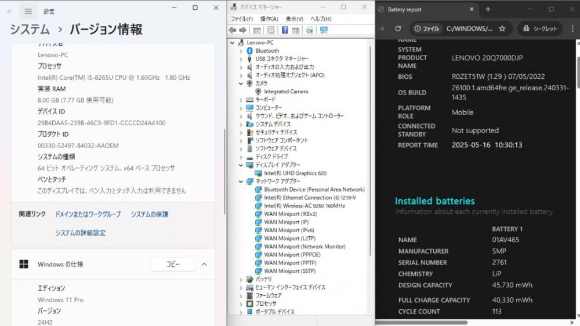Collapse the カメラ category
This screenshot has width=580, height=326.
[241, 83]
